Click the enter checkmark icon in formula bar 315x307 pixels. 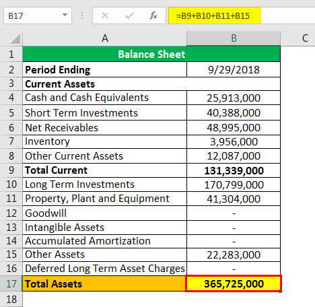coord(129,15)
